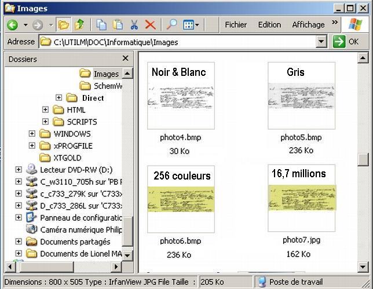This screenshot has height=289, width=373.
Task: Click the address bar folder icon
Action: pyautogui.click(x=45, y=42)
